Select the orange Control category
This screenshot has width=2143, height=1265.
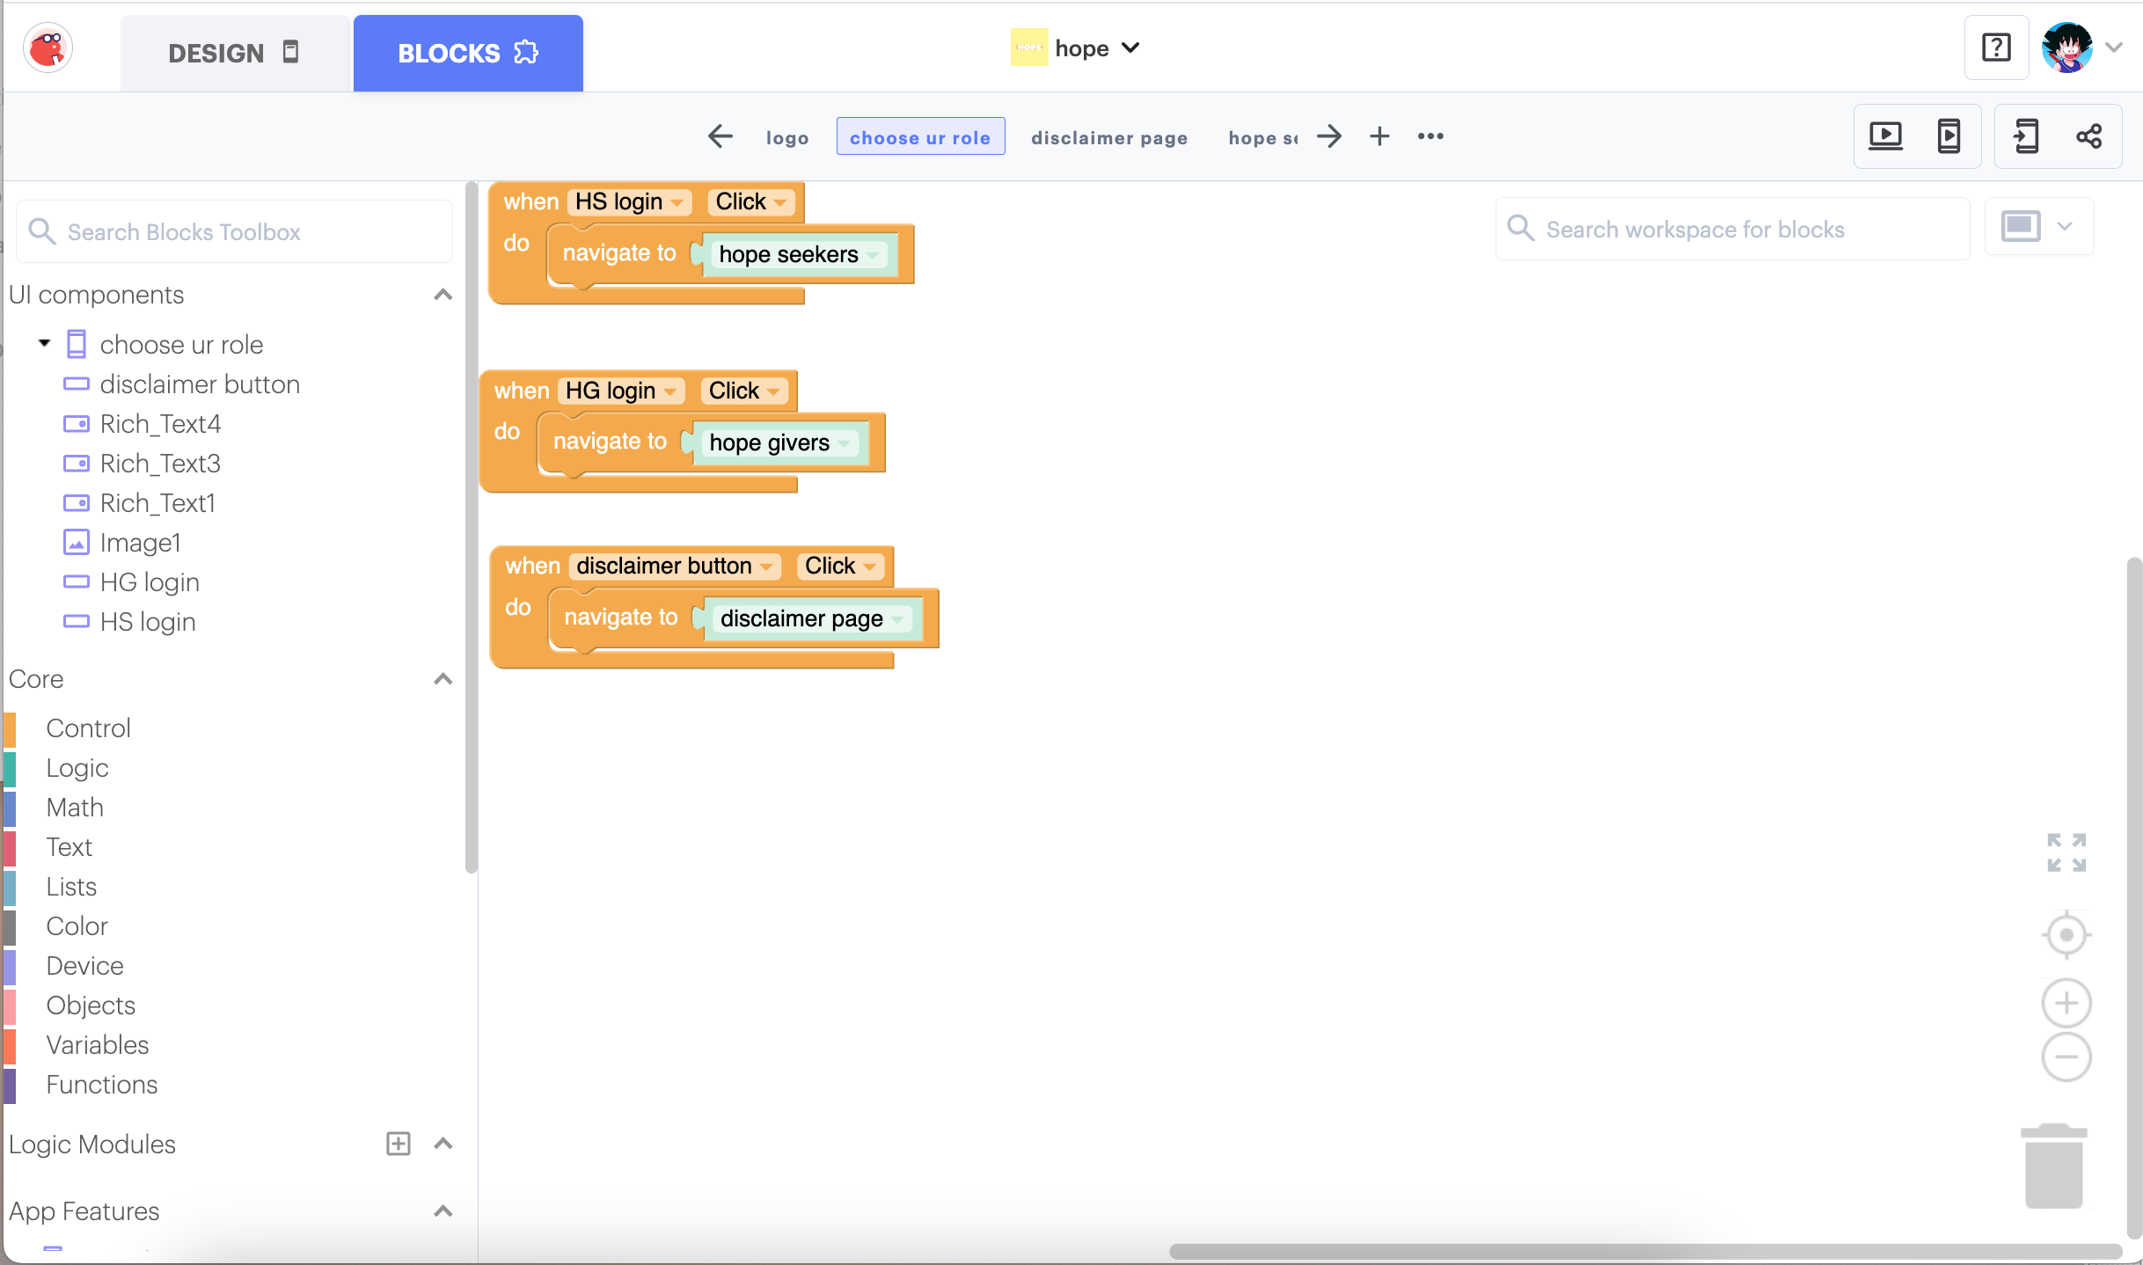pyautogui.click(x=88, y=728)
